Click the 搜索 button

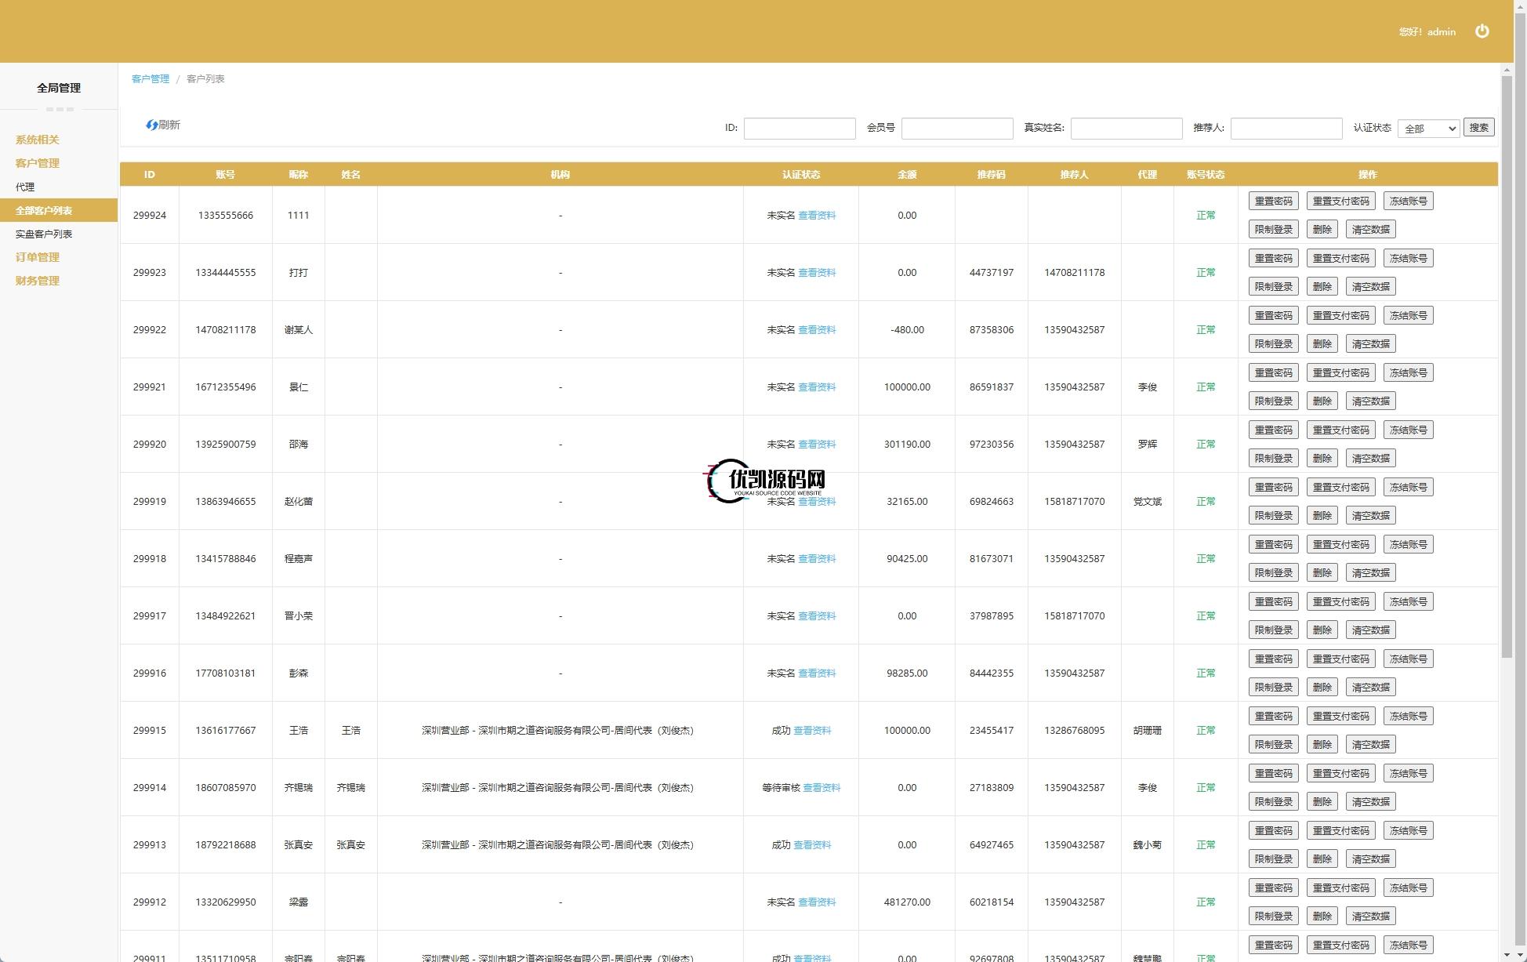(x=1478, y=128)
